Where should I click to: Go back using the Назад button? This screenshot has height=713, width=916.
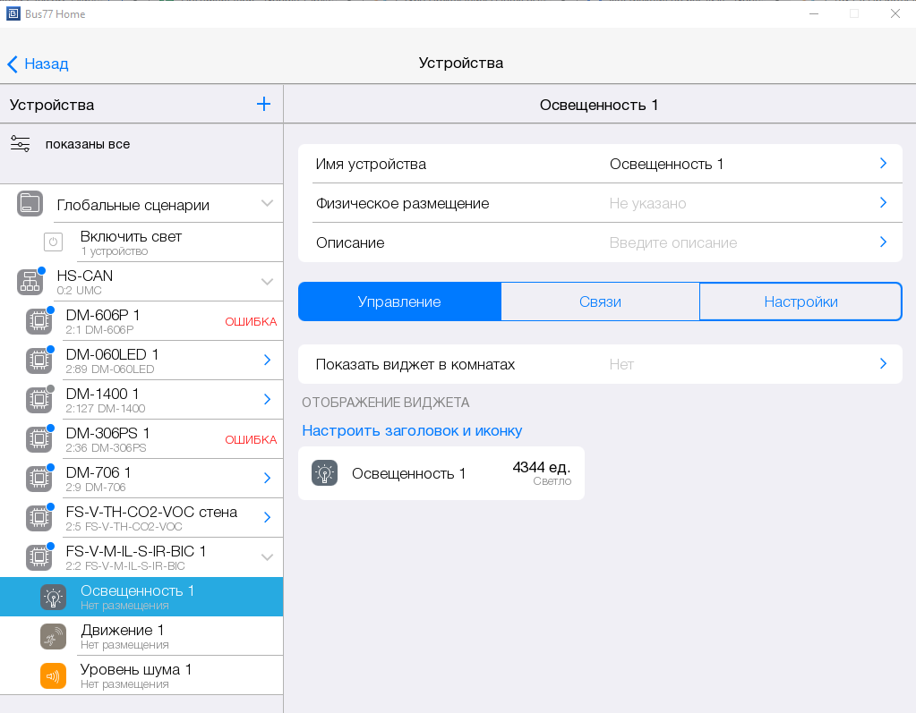click(38, 64)
